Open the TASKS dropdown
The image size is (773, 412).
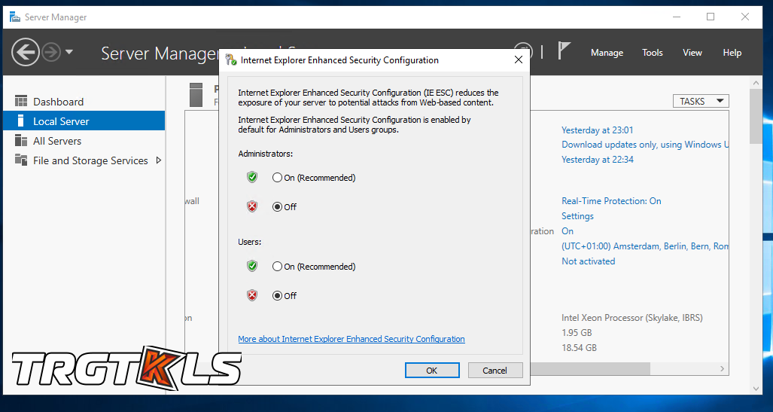tap(700, 101)
